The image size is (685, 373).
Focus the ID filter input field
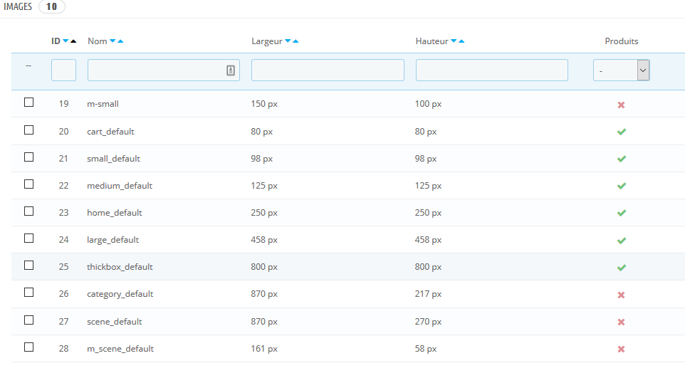[64, 70]
